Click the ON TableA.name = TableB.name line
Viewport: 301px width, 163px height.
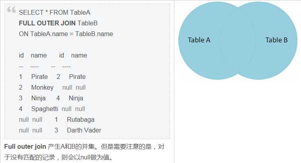coord(66,34)
